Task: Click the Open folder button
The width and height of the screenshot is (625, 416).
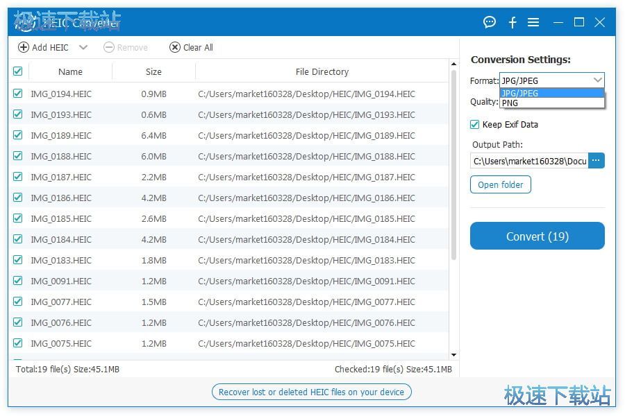Action: 501,185
